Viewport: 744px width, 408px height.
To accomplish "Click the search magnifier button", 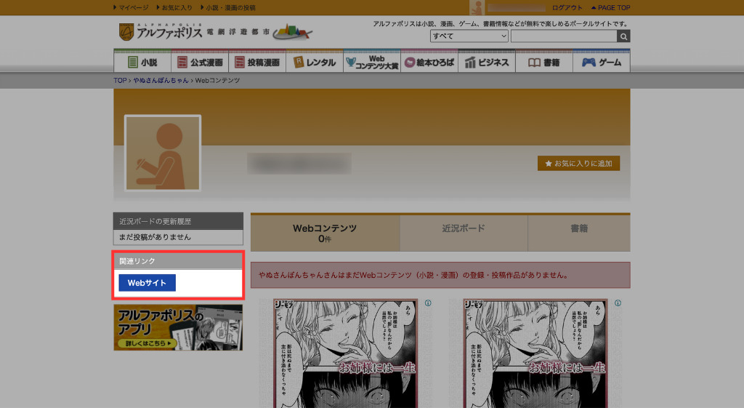I will tap(623, 36).
